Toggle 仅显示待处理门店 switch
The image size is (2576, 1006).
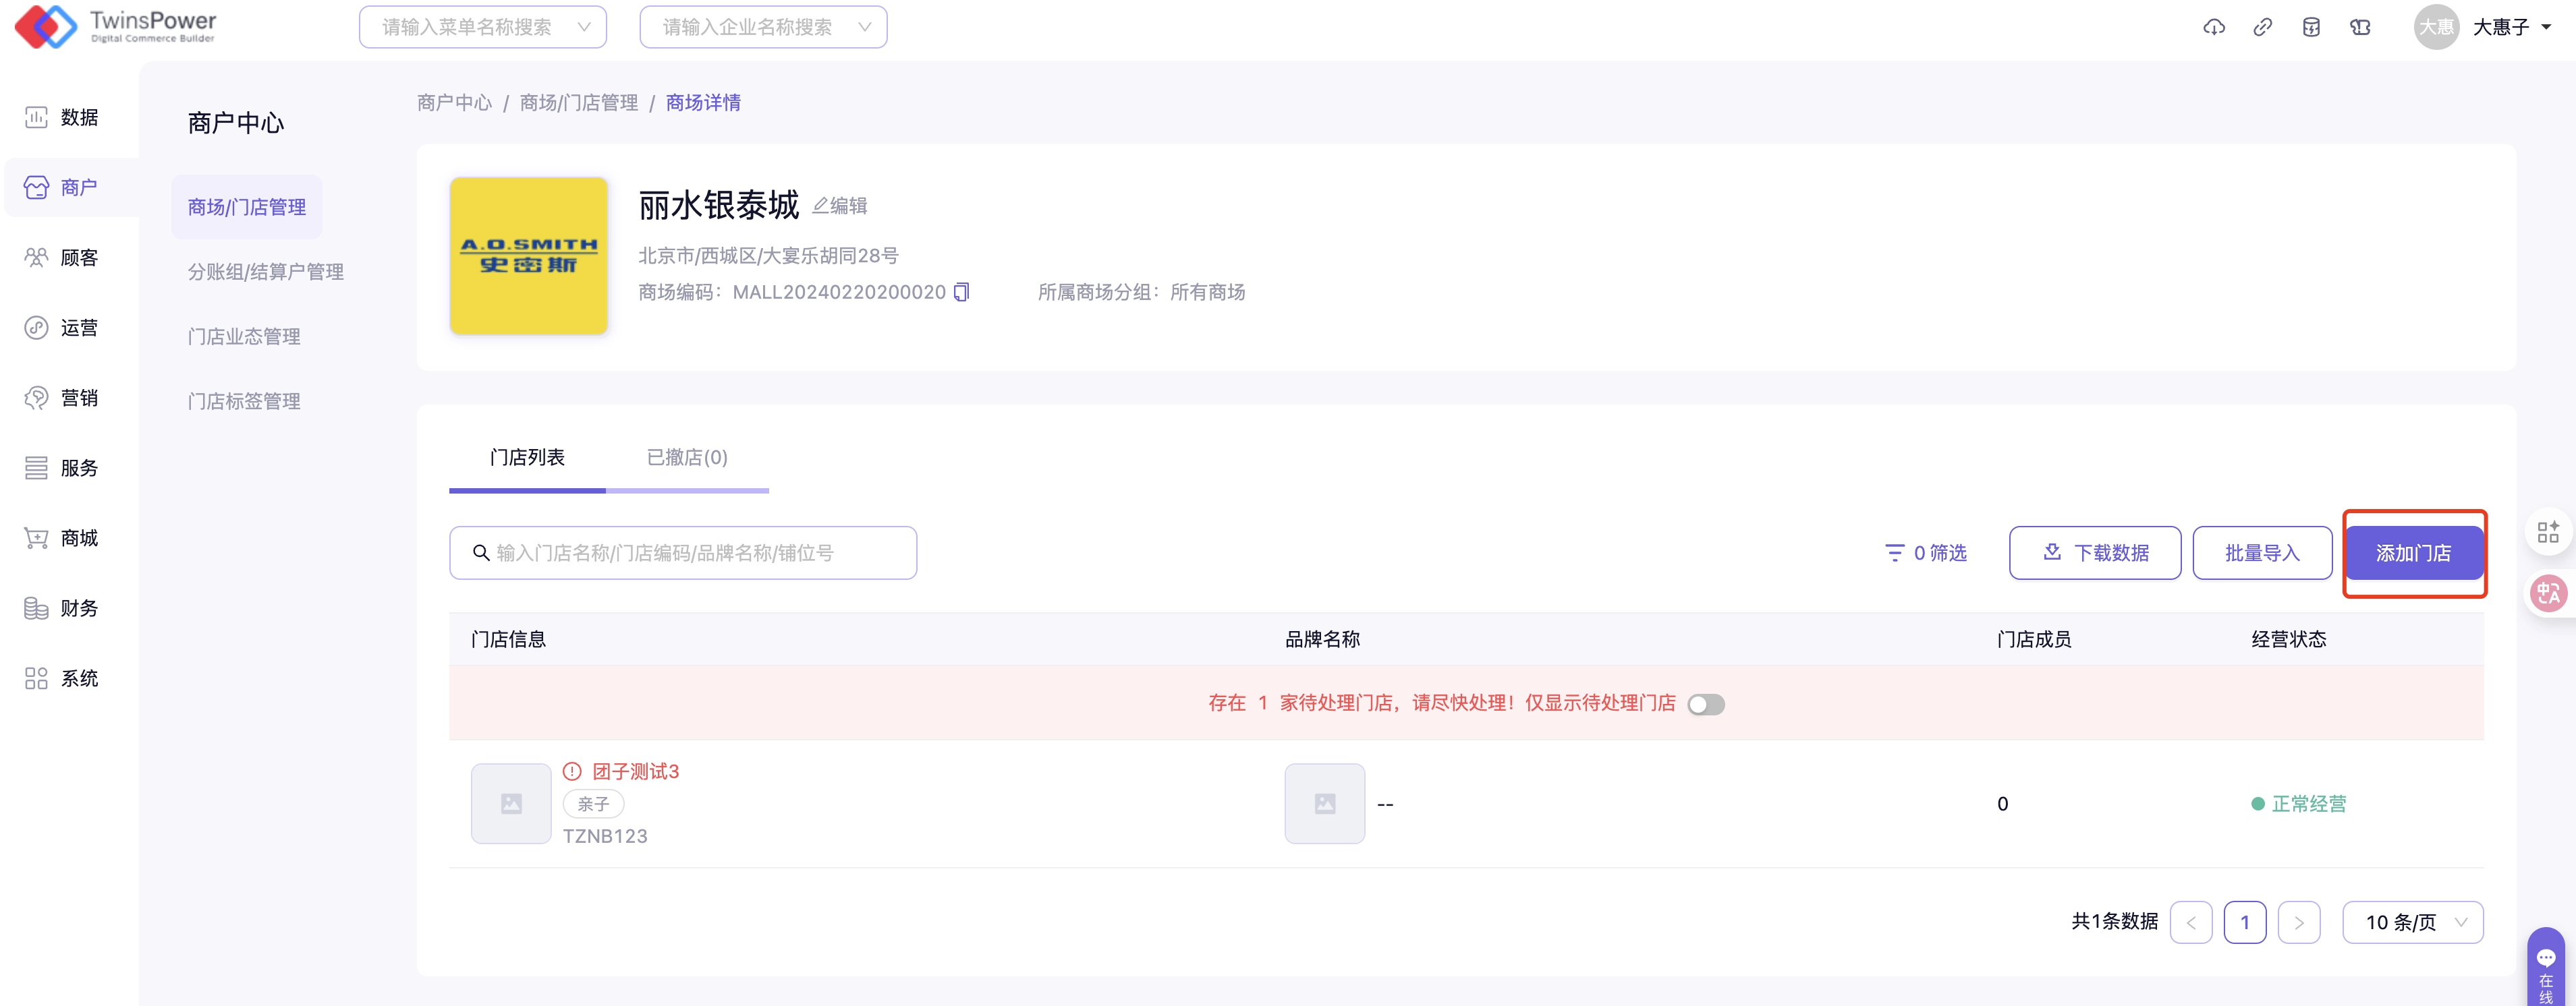click(x=1705, y=705)
